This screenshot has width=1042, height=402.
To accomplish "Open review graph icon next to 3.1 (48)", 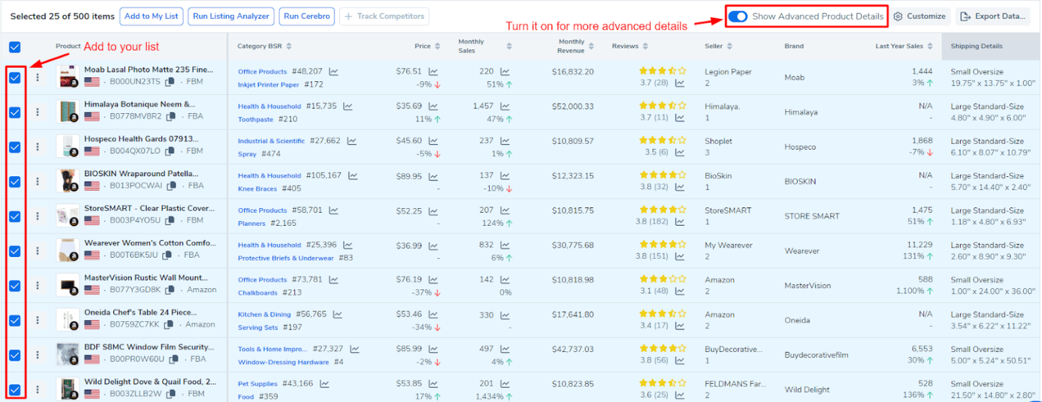I will [x=680, y=291].
